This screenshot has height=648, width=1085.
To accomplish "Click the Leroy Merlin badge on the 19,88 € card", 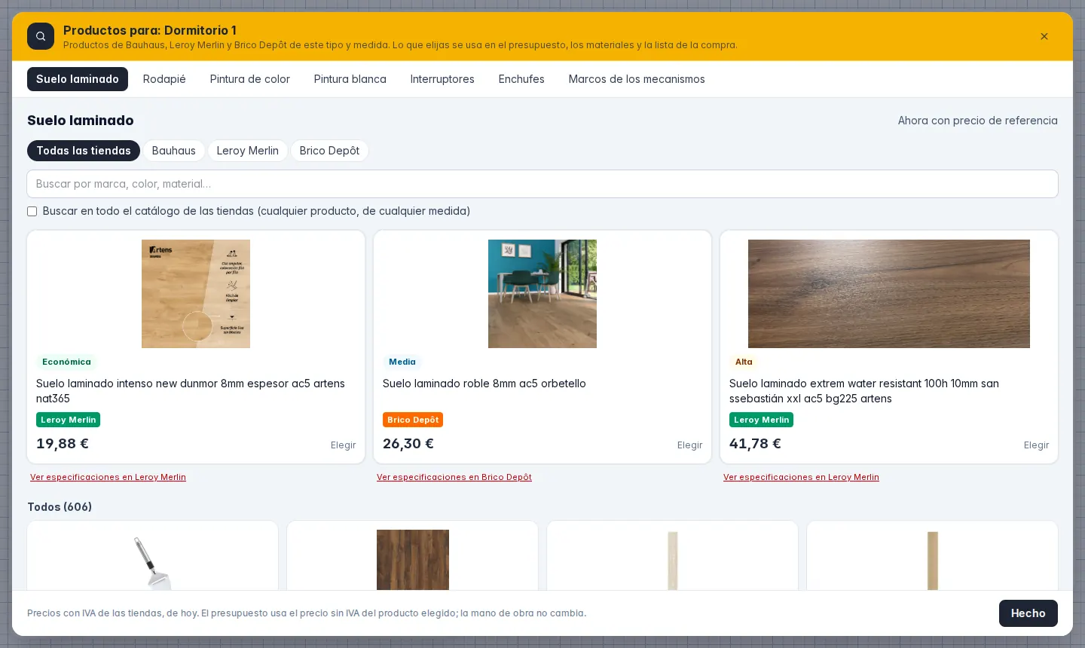I will [68, 420].
